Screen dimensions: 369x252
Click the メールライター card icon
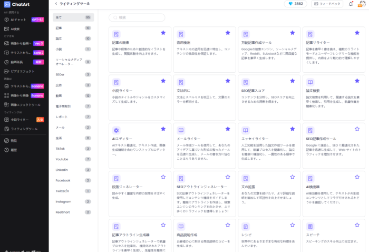pos(181,130)
